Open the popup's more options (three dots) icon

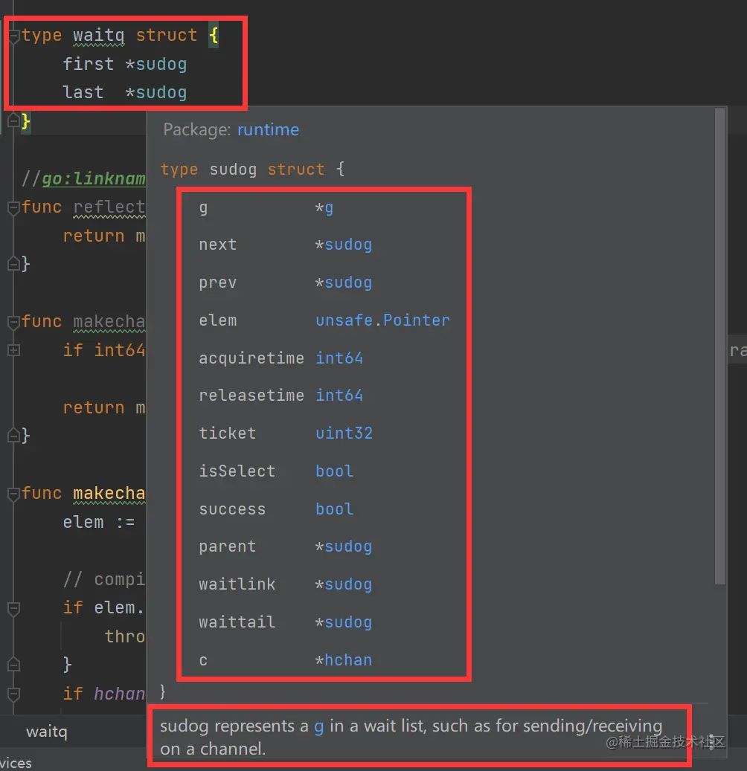(711, 741)
